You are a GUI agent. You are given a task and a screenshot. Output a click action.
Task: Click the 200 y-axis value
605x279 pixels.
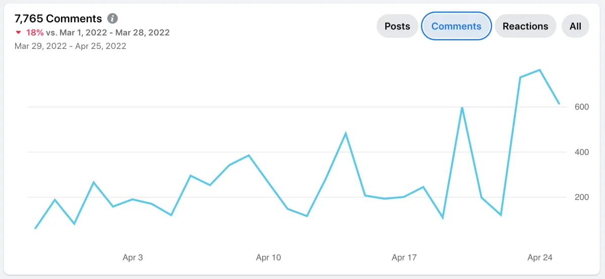(581, 197)
